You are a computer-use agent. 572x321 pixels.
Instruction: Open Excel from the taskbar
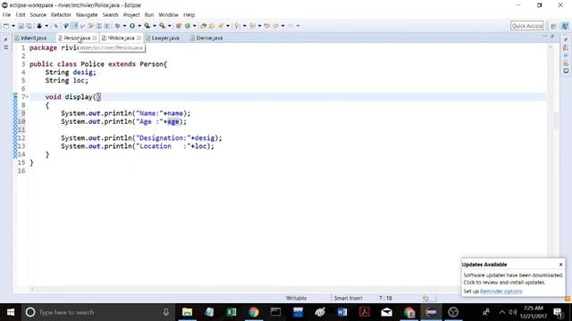(x=231, y=312)
